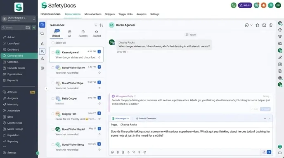Switch to Internal Comment mode
Viewport: 284px width, 158px height.
146,118
